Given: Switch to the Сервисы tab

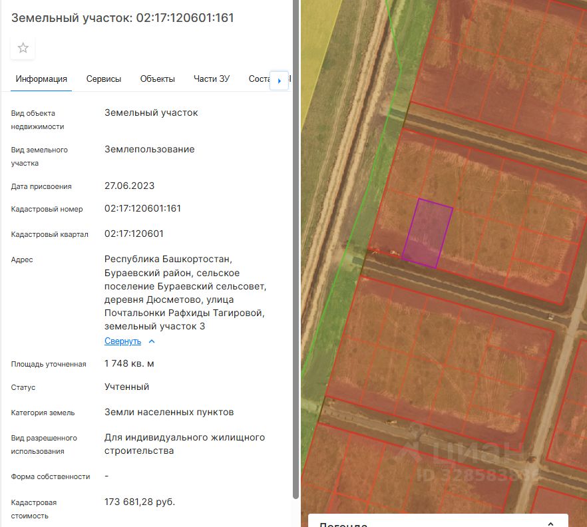Looking at the screenshot, I should 104,79.
